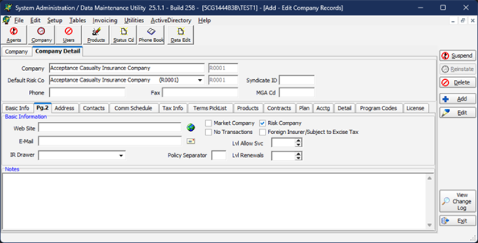Click the envelope icon beside E-Mail
The height and width of the screenshot is (243, 478).
tap(191, 141)
